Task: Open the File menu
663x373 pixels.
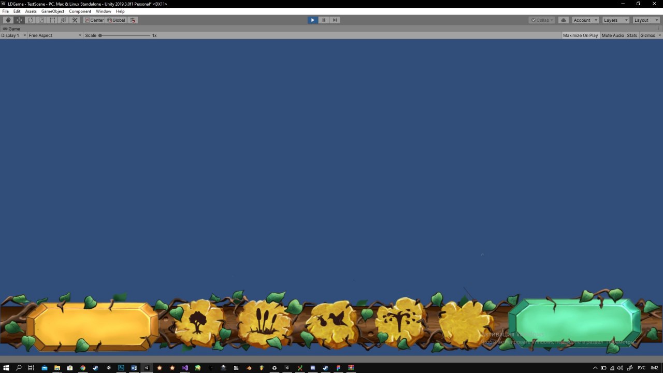Action: (6, 11)
